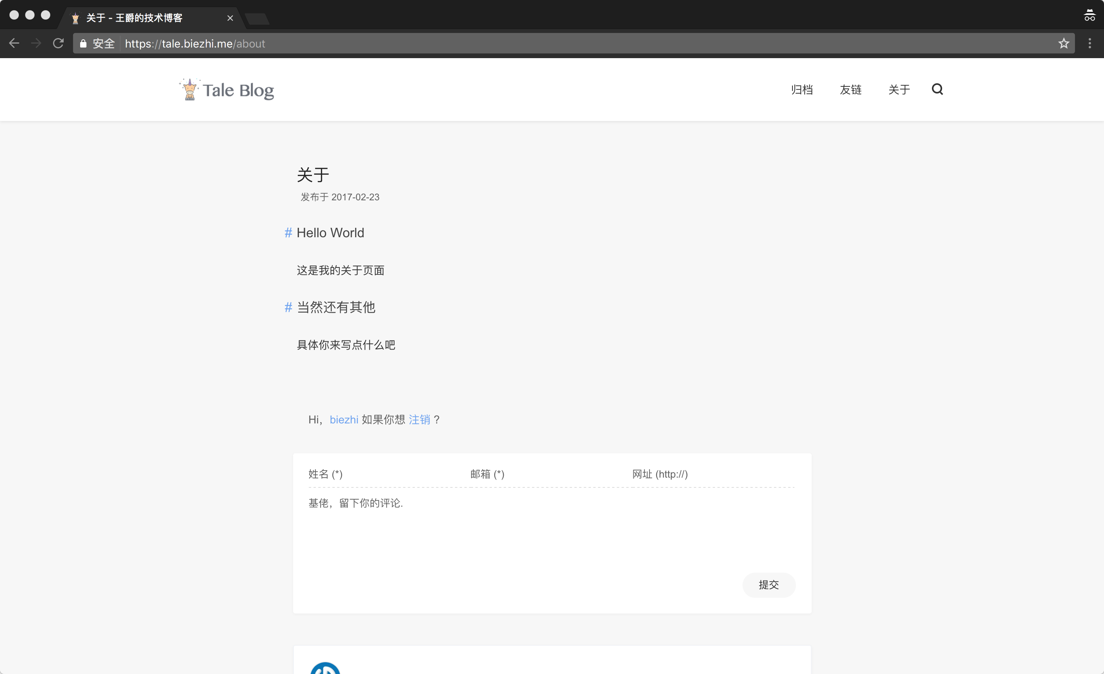Image resolution: width=1104 pixels, height=674 pixels.
Task: Click the incognito icon at top right
Action: [1089, 15]
